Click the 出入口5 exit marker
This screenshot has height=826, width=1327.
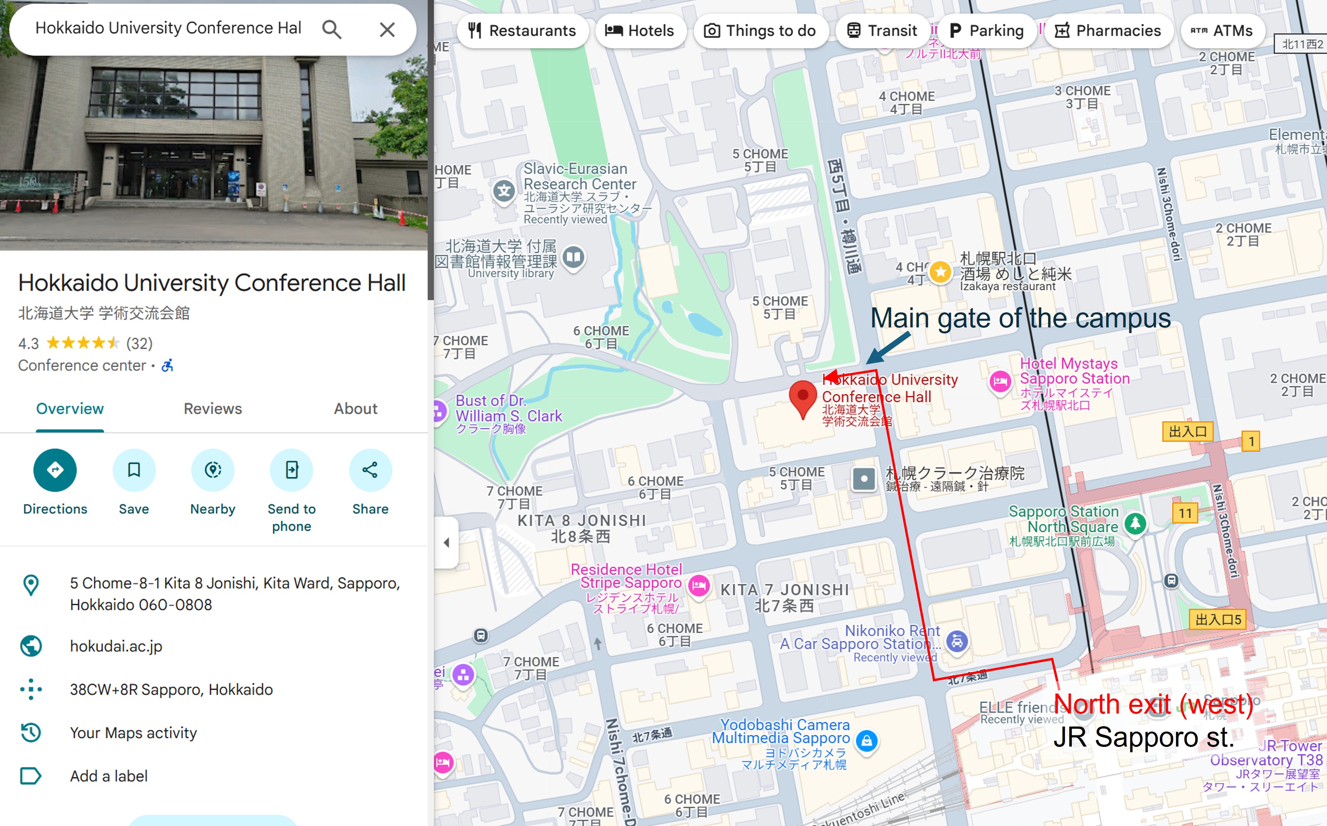[x=1218, y=619]
